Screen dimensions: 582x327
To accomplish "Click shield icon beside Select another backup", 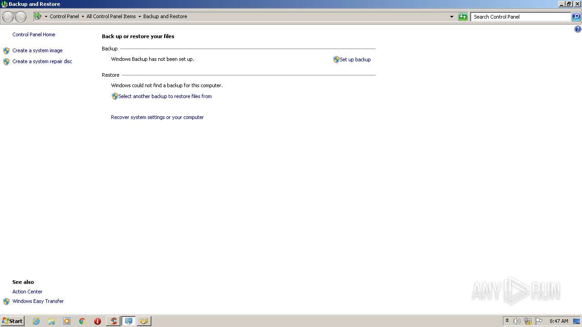I will coord(115,96).
